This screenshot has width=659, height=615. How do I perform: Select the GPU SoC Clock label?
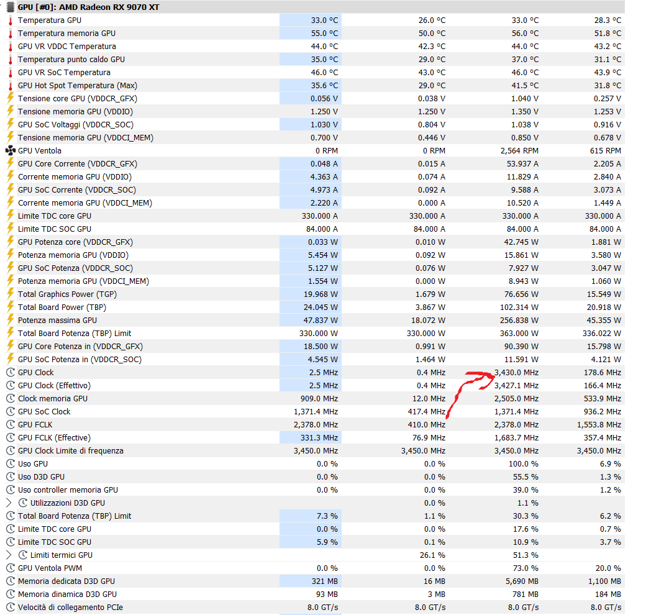pyautogui.click(x=44, y=411)
